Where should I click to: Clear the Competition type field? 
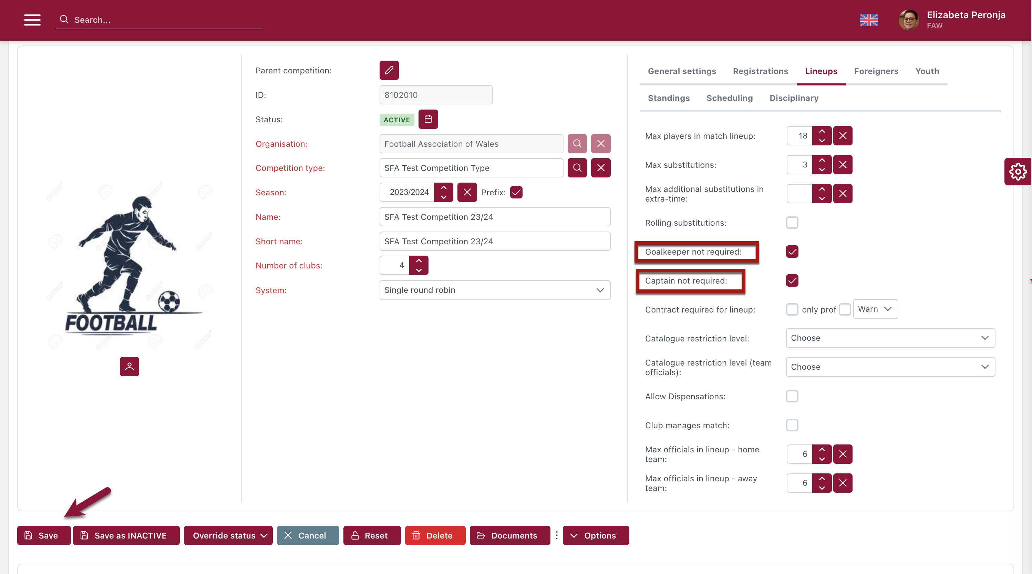click(x=600, y=167)
